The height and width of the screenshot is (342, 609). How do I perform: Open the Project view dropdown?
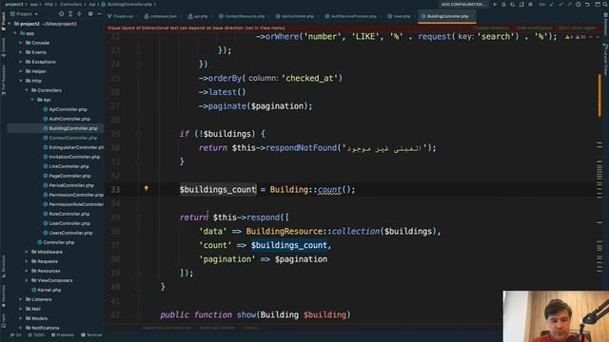pos(25,14)
